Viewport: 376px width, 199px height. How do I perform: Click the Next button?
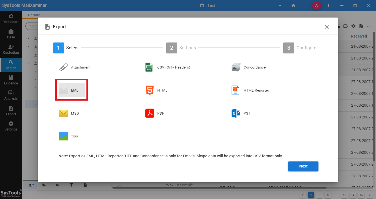tap(303, 166)
